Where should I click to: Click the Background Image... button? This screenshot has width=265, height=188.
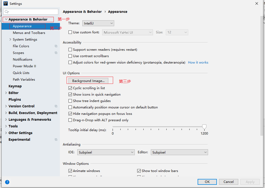pyautogui.click(x=89, y=81)
